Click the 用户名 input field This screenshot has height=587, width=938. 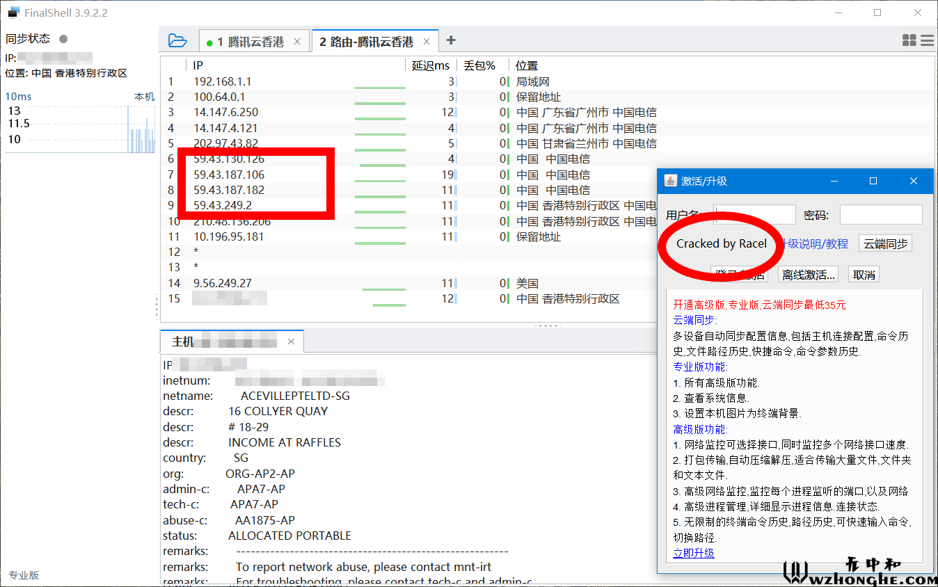(754, 214)
